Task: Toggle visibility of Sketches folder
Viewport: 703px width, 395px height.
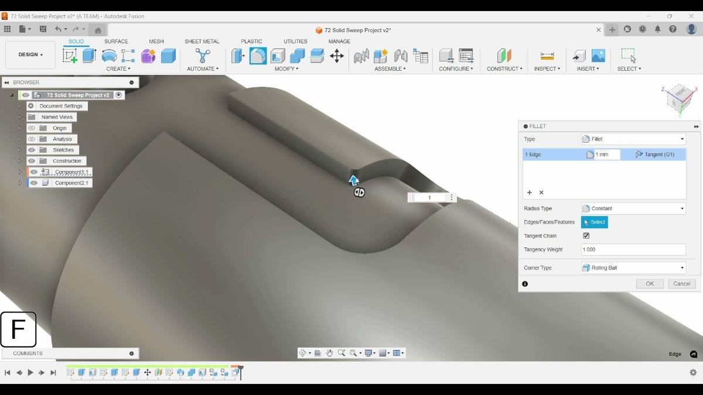Action: [32, 150]
